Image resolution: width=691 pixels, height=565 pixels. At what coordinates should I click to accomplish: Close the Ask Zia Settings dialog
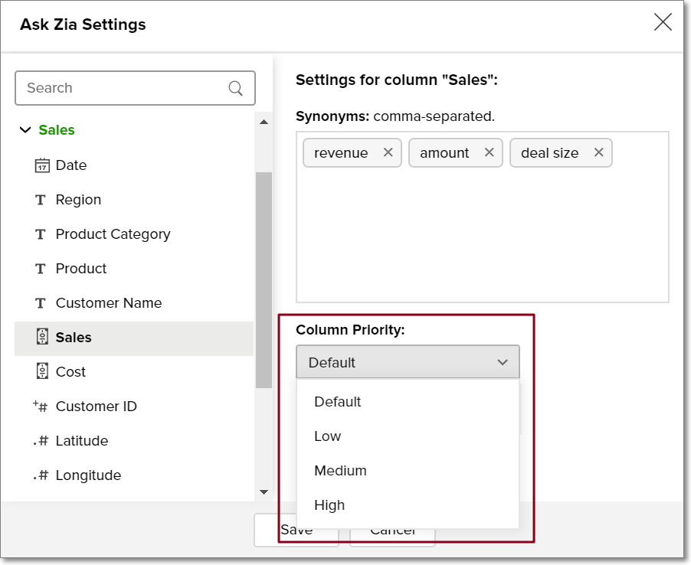pos(663,22)
